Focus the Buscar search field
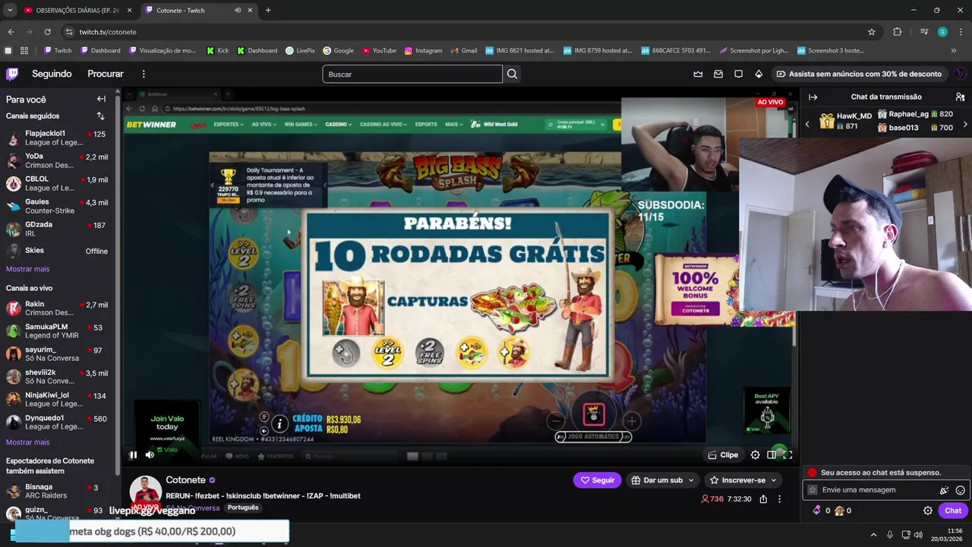Image resolution: width=972 pixels, height=547 pixels. click(412, 74)
